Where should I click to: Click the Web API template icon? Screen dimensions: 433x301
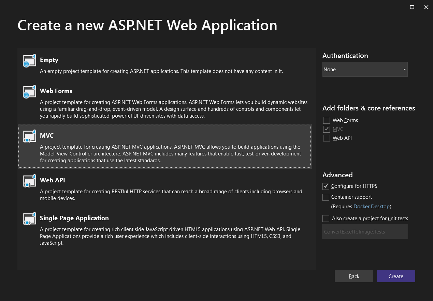[x=29, y=181]
